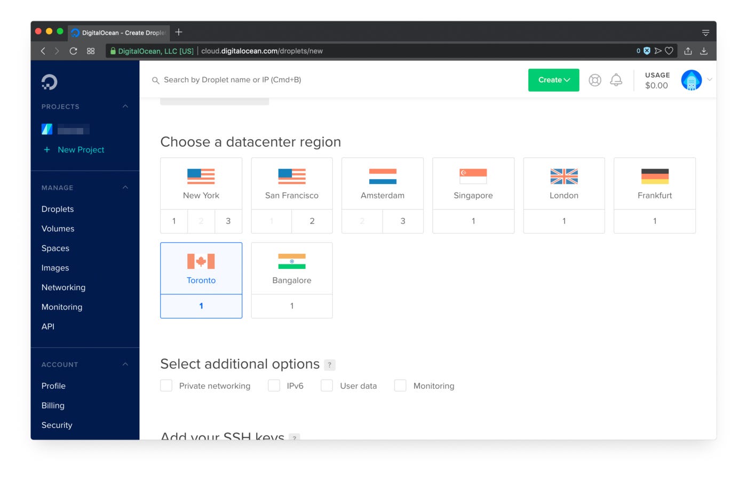This screenshot has width=747, height=480.
Task: Select Amsterdam datacenter 3
Action: click(x=403, y=221)
